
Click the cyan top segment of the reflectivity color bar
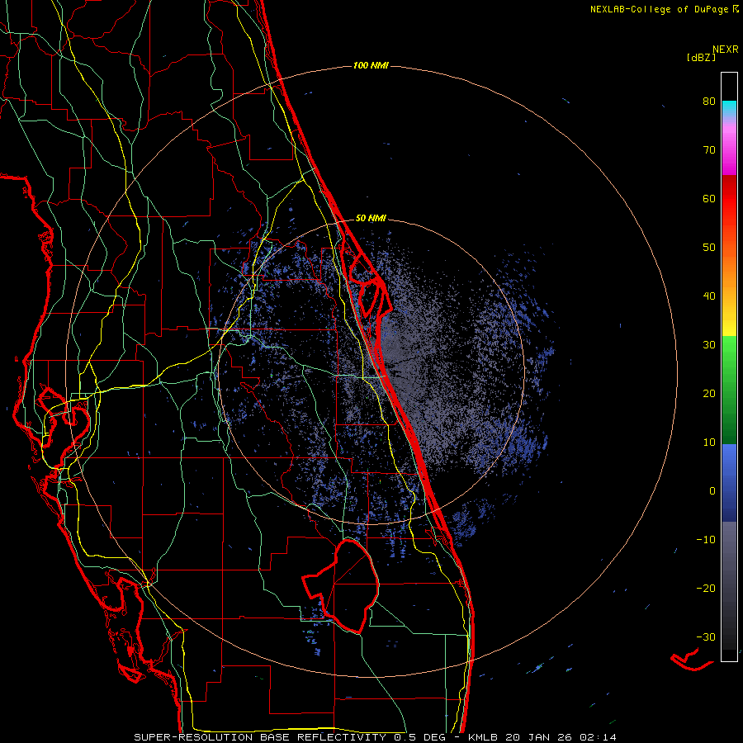(x=729, y=108)
